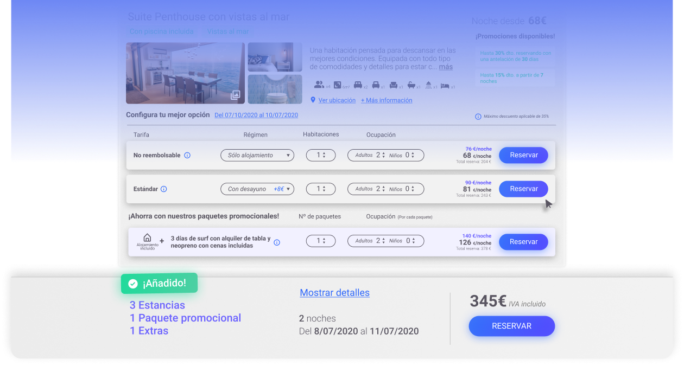Open the Con desayuno régimen dropdown
This screenshot has width=684, height=366.
click(x=257, y=189)
